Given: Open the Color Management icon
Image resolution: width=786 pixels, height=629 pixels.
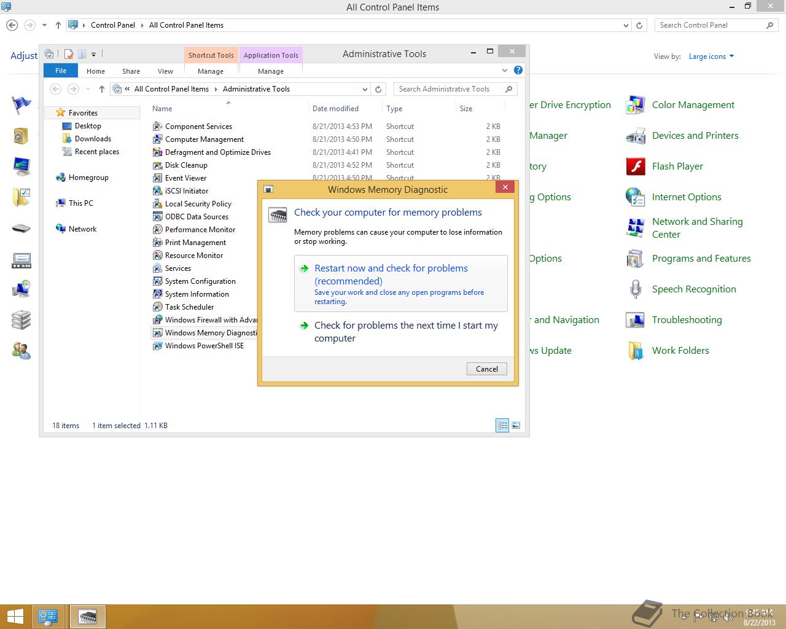Looking at the screenshot, I should [x=635, y=105].
